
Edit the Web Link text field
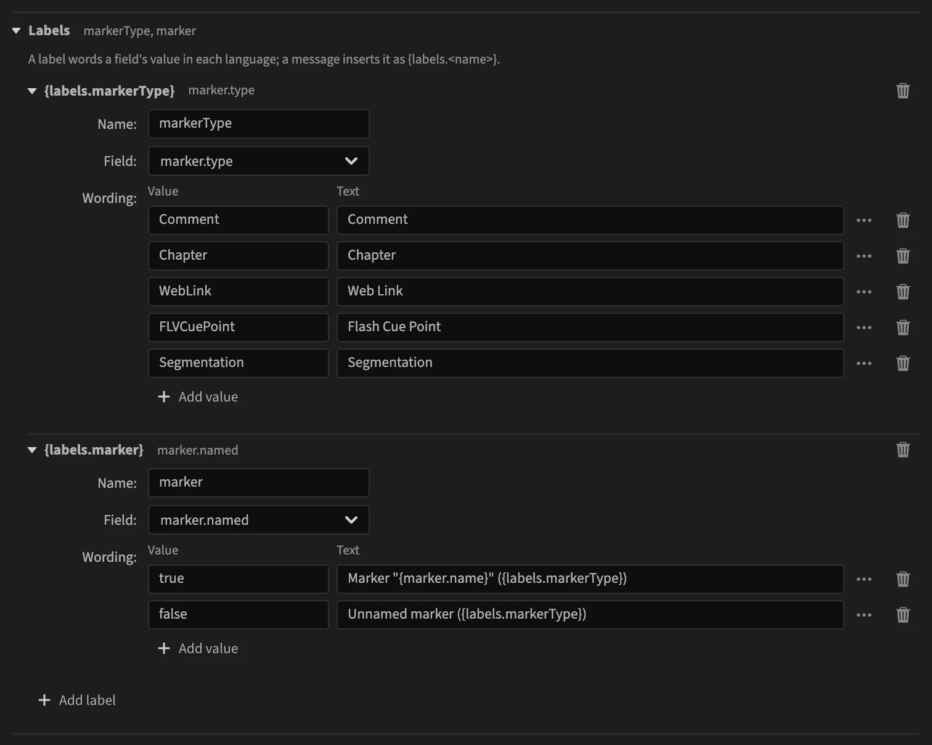591,292
